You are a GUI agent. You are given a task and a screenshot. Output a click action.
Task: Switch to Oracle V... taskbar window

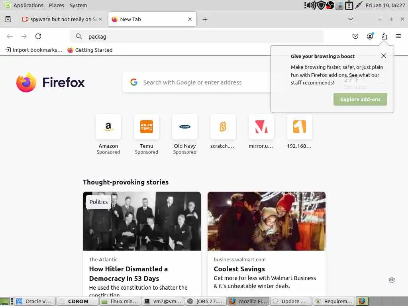[35, 301]
